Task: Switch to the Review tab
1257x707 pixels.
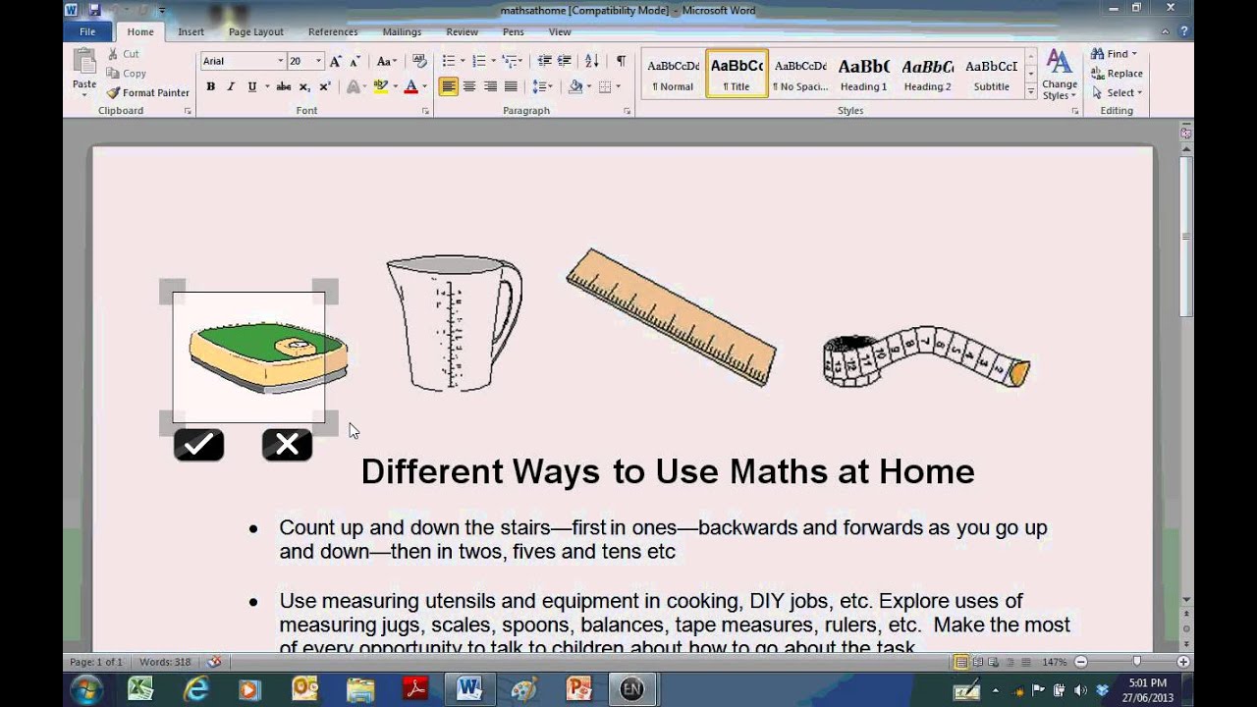Action: (463, 31)
